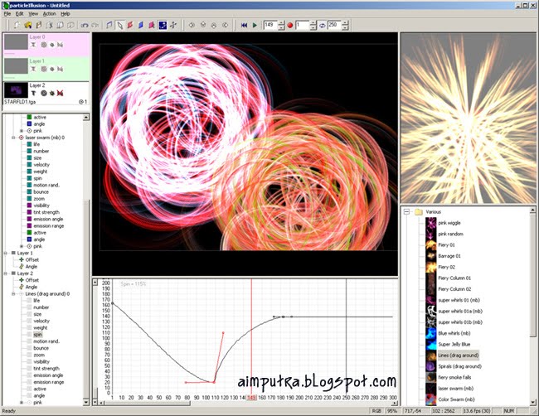Click the small black dot icon on Layer 1
Screen dimensions: 539x416
(52, 69)
